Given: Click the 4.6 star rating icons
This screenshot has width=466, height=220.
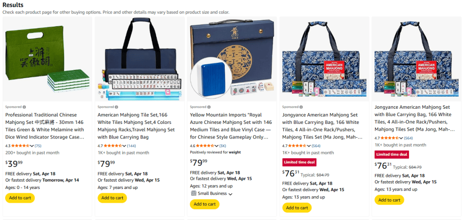Looking at the screenshot, I should 205,146.
